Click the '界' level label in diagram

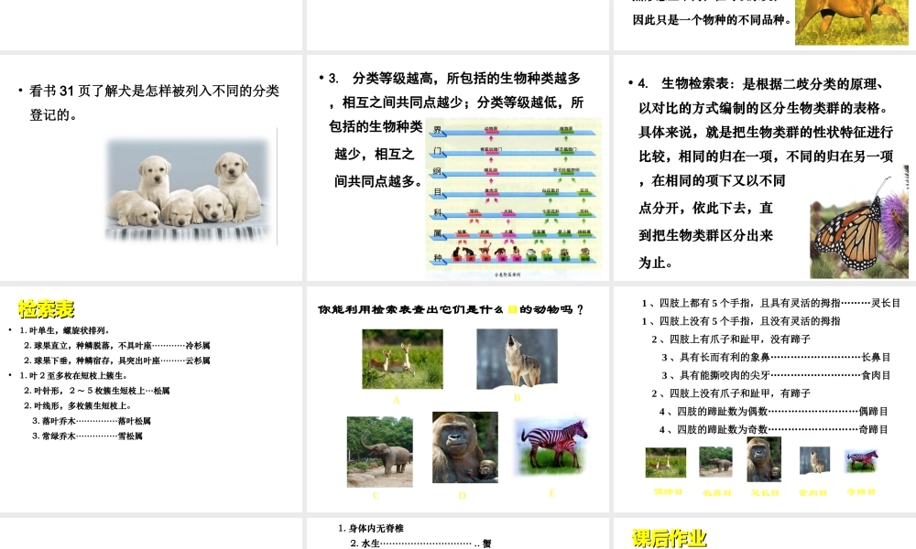[x=438, y=130]
